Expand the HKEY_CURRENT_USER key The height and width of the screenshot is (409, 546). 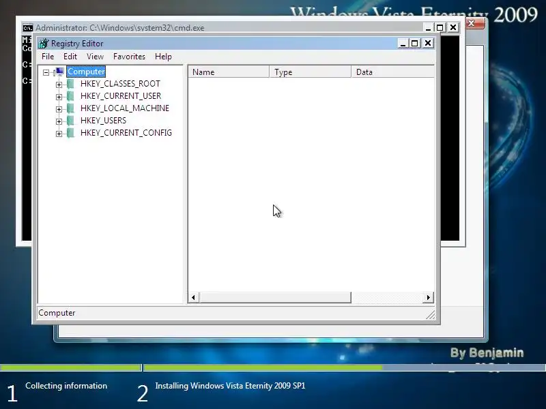[x=59, y=97]
